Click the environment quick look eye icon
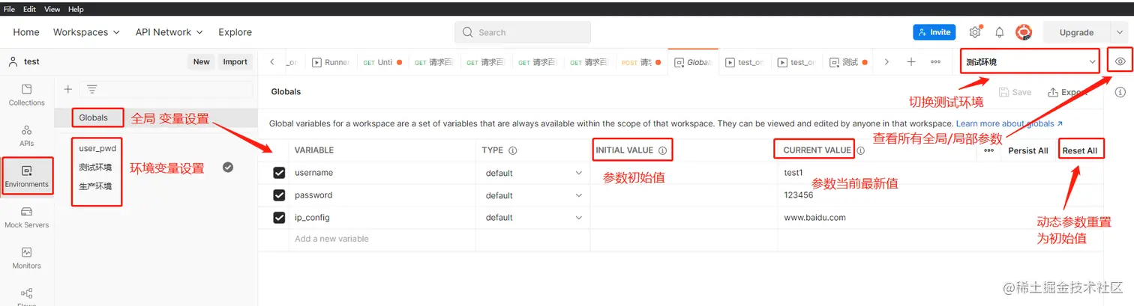Image resolution: width=1134 pixels, height=306 pixels. coord(1120,61)
